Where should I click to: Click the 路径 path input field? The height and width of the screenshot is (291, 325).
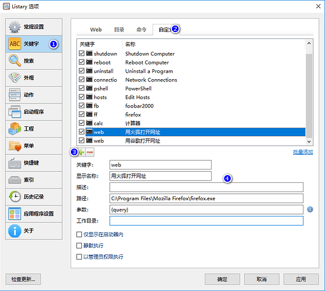click(x=206, y=198)
